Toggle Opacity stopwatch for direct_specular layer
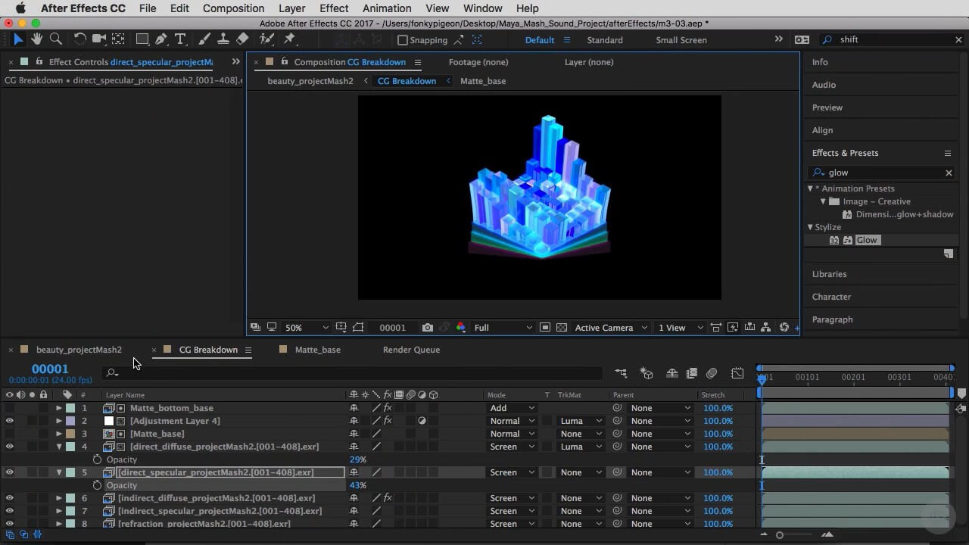969x545 pixels. [97, 485]
